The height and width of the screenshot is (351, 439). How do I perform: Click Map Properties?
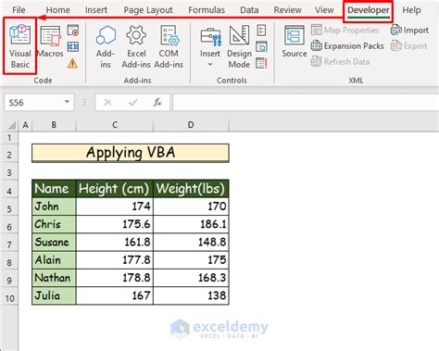(345, 31)
